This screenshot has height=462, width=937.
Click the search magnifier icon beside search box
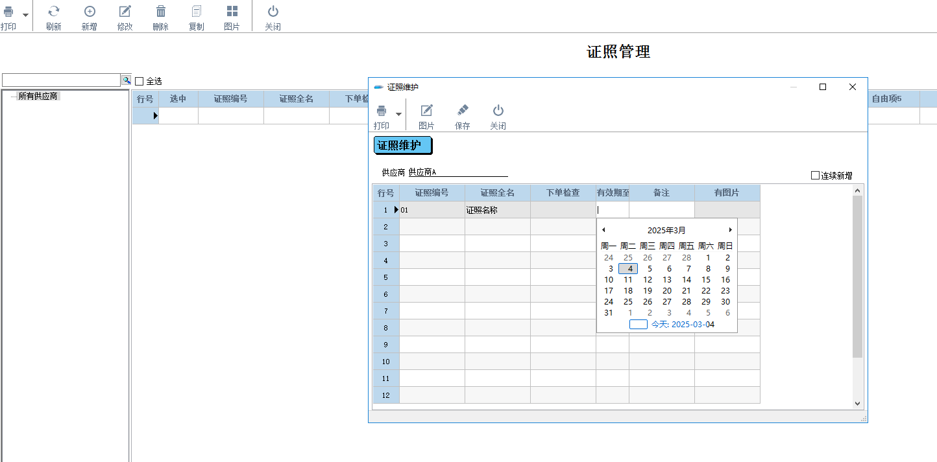coord(126,80)
